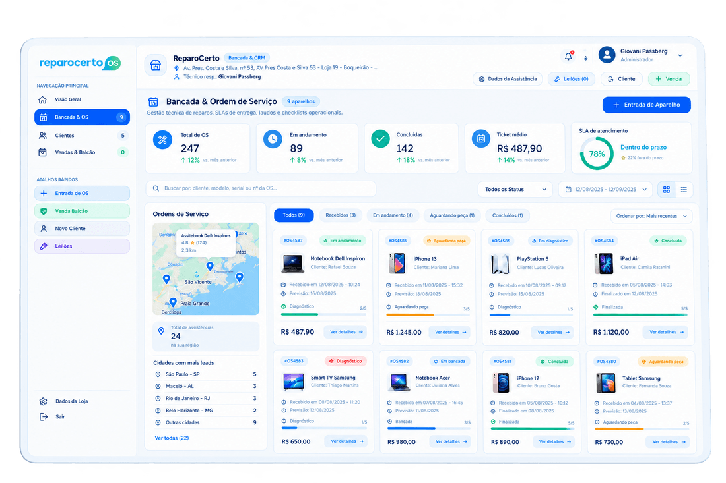726x483 pixels.
Task: Click the Entrada de Aparelho button
Action: tap(646, 105)
